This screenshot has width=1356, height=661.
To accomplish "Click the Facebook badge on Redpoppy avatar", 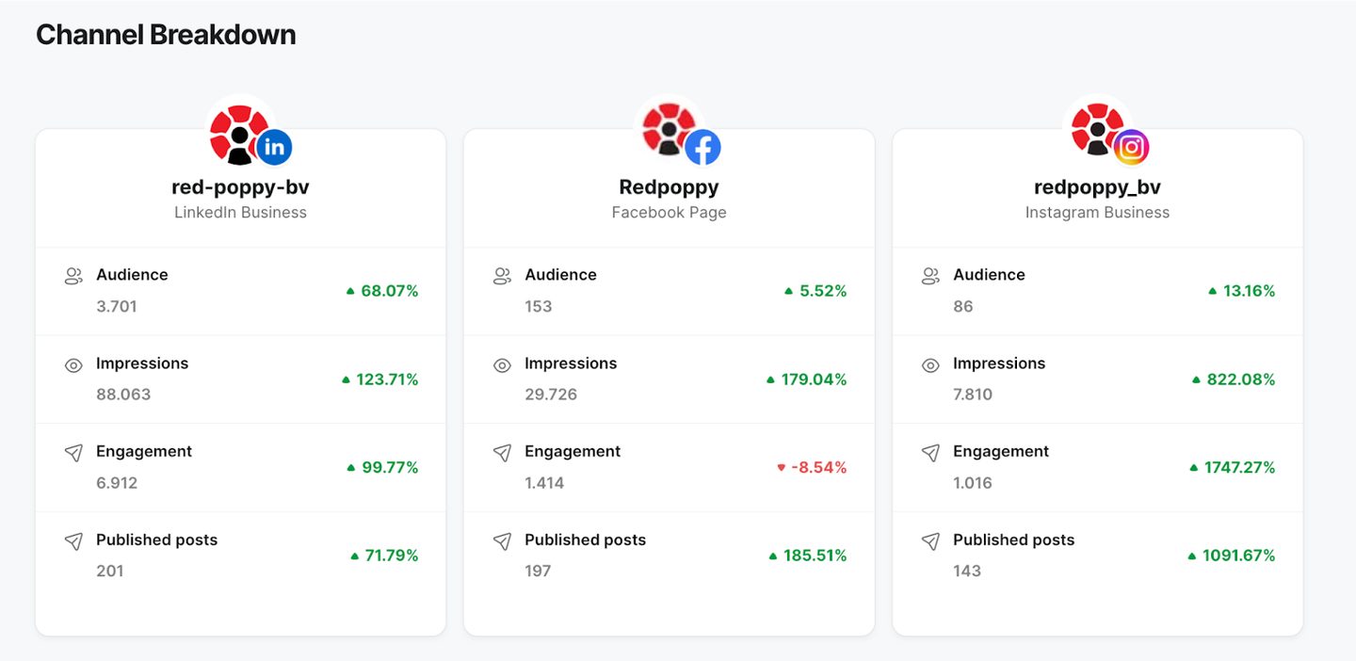I will coord(702,147).
